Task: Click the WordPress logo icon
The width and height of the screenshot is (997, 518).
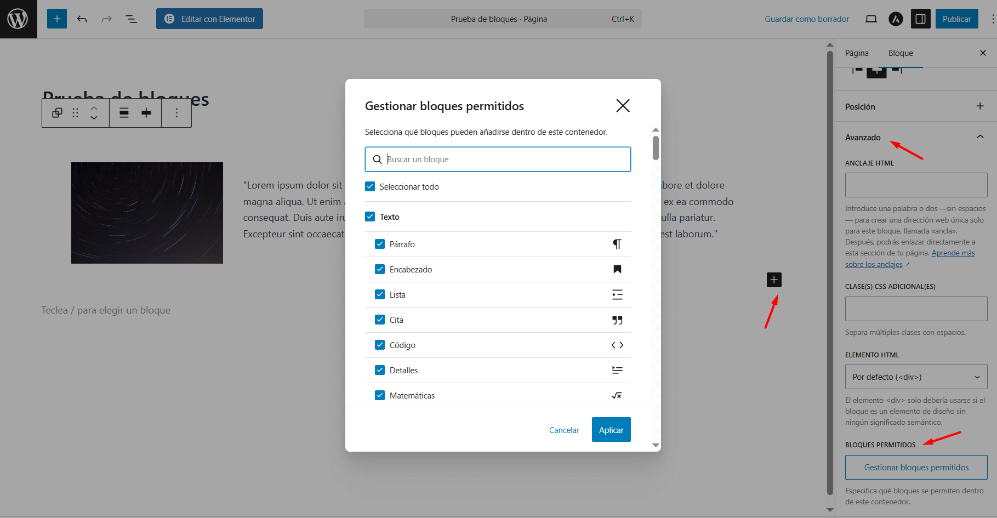Action: click(18, 19)
